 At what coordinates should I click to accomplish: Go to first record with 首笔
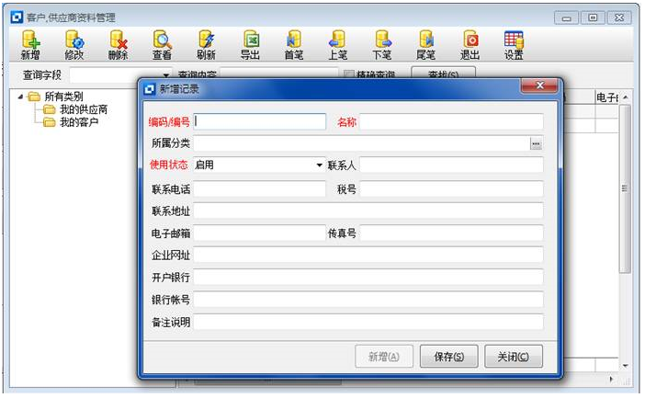point(294,44)
